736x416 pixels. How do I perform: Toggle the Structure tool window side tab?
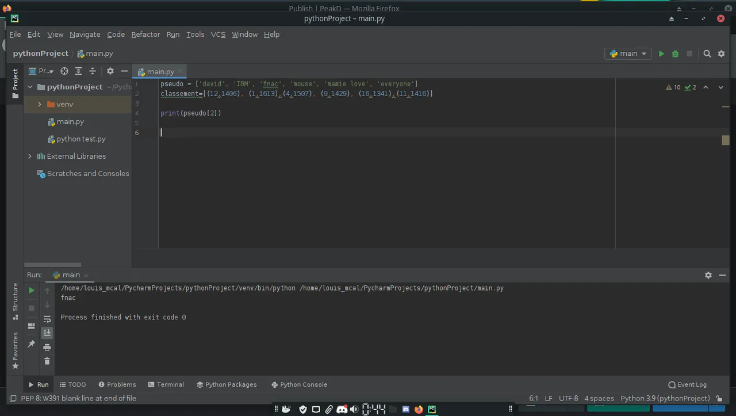coord(16,301)
